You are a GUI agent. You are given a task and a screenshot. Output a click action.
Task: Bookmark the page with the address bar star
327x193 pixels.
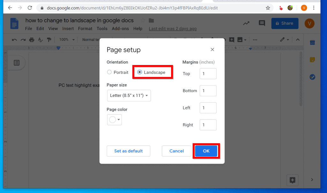click(268, 8)
